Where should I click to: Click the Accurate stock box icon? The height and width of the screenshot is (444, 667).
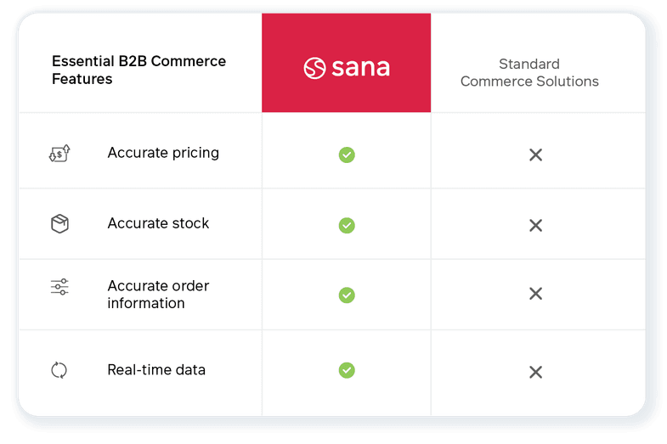[59, 223]
